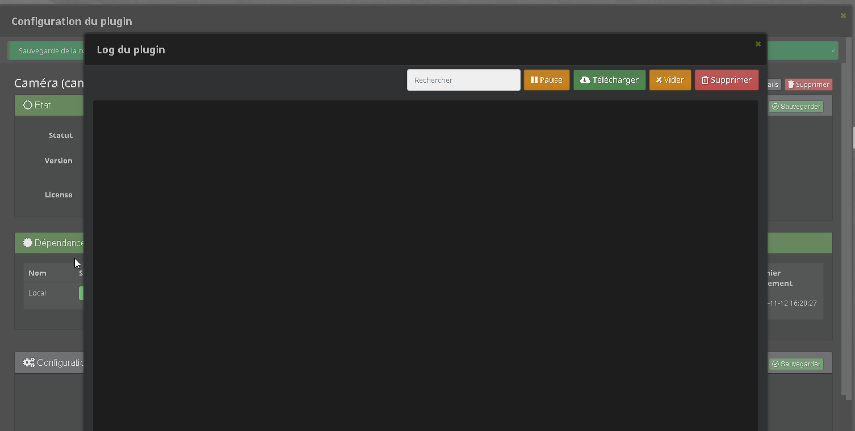Click Sauvegarder in the Etat panel header

click(796, 106)
